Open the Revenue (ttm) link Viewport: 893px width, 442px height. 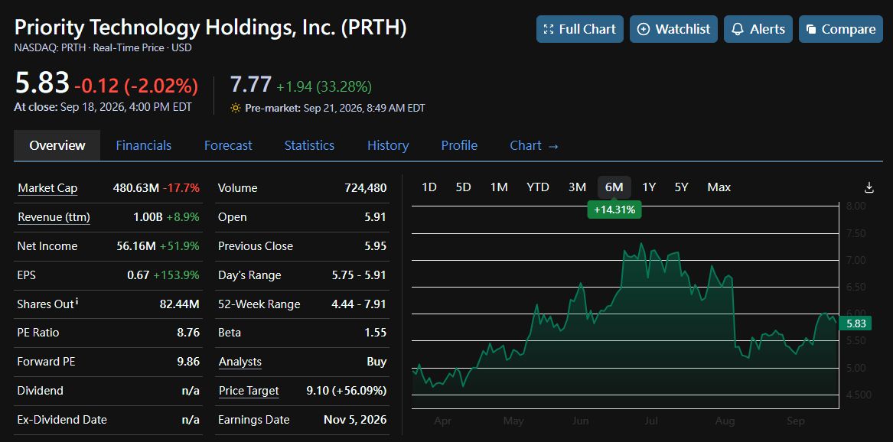coord(54,217)
